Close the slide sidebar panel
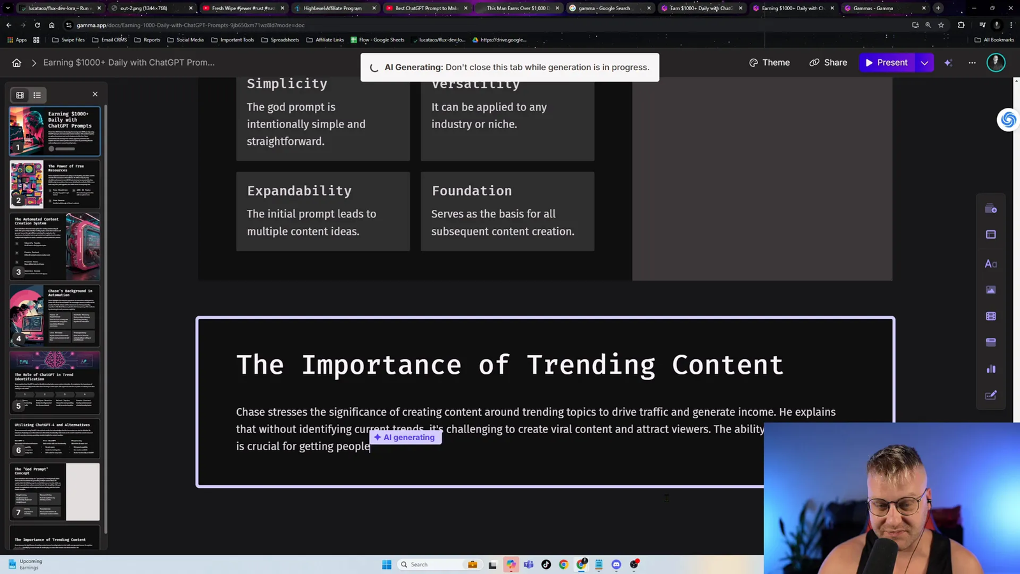The image size is (1020, 574). pos(95,94)
